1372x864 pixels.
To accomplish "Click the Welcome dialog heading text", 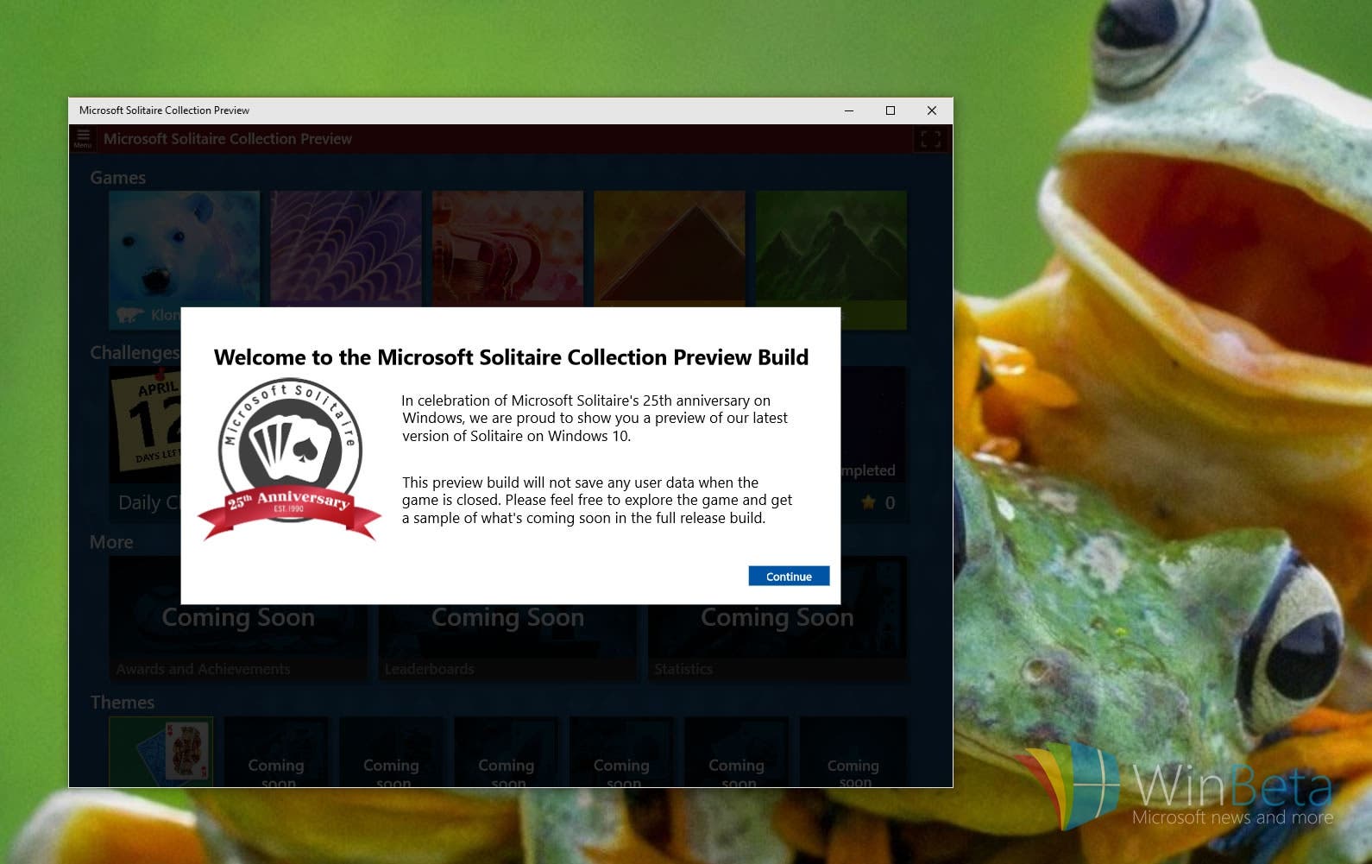I will coord(511,357).
